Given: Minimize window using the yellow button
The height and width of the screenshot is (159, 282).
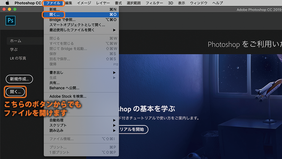Looking at the screenshot, I should click(9, 9).
